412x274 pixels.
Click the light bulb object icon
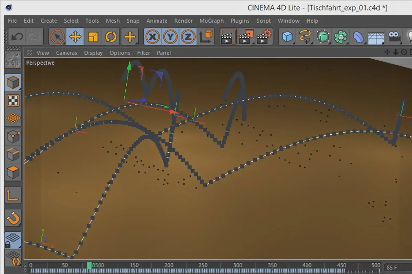pyautogui.click(x=409, y=37)
